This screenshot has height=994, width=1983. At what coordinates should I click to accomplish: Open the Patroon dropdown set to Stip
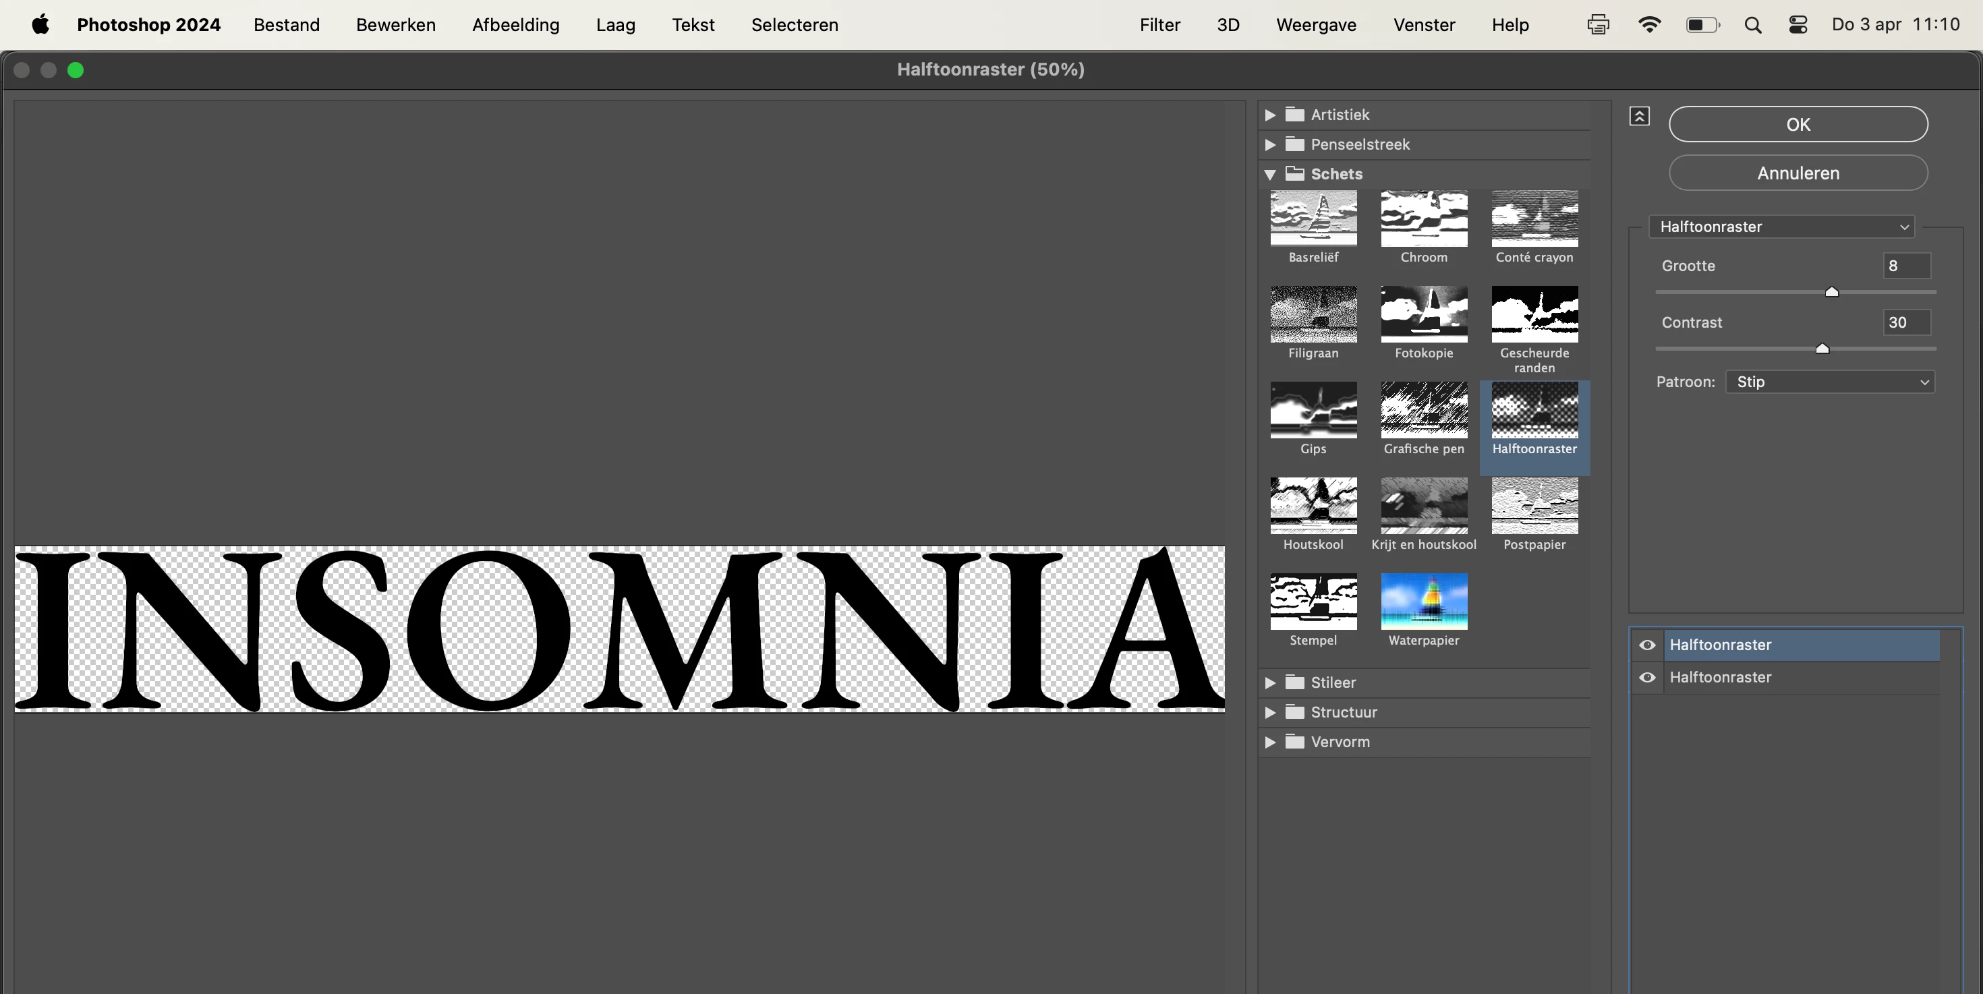coord(1830,382)
